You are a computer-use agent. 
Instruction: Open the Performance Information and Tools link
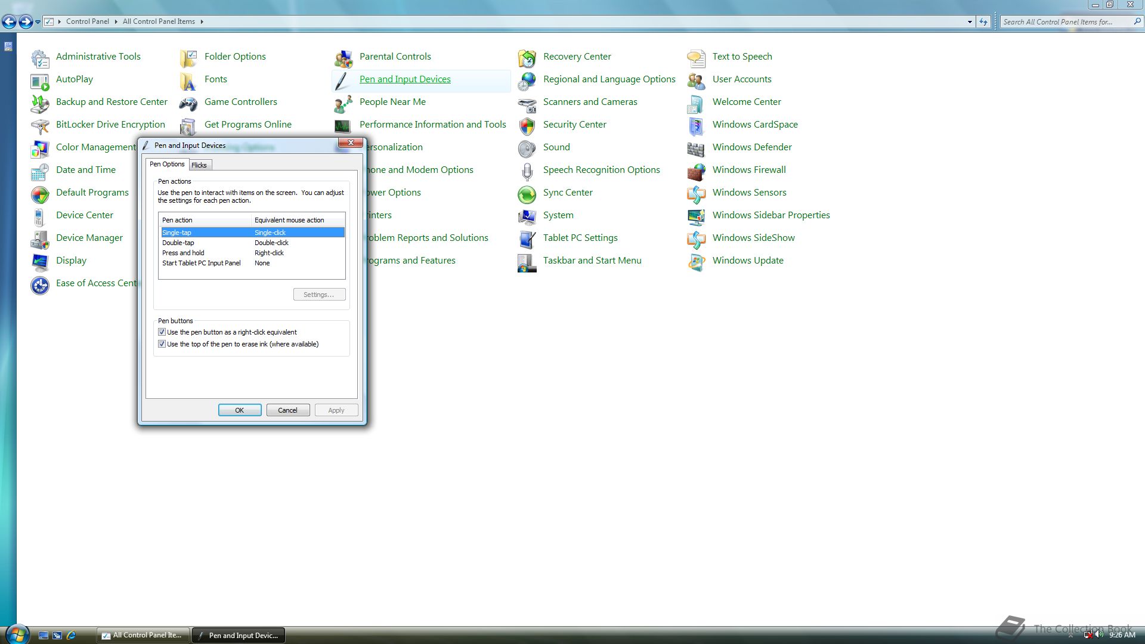(433, 125)
